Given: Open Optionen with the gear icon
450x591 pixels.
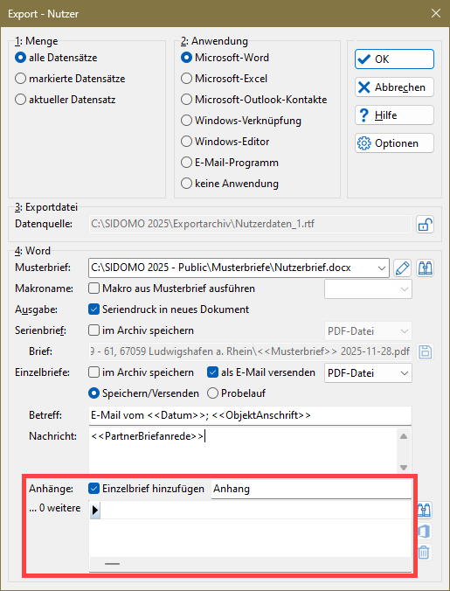Looking at the screenshot, I should click(x=394, y=143).
